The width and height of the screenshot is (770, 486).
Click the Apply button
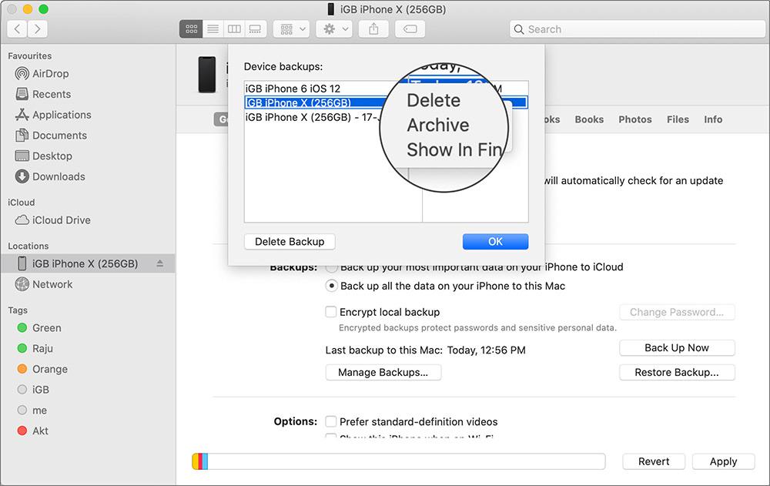click(723, 461)
